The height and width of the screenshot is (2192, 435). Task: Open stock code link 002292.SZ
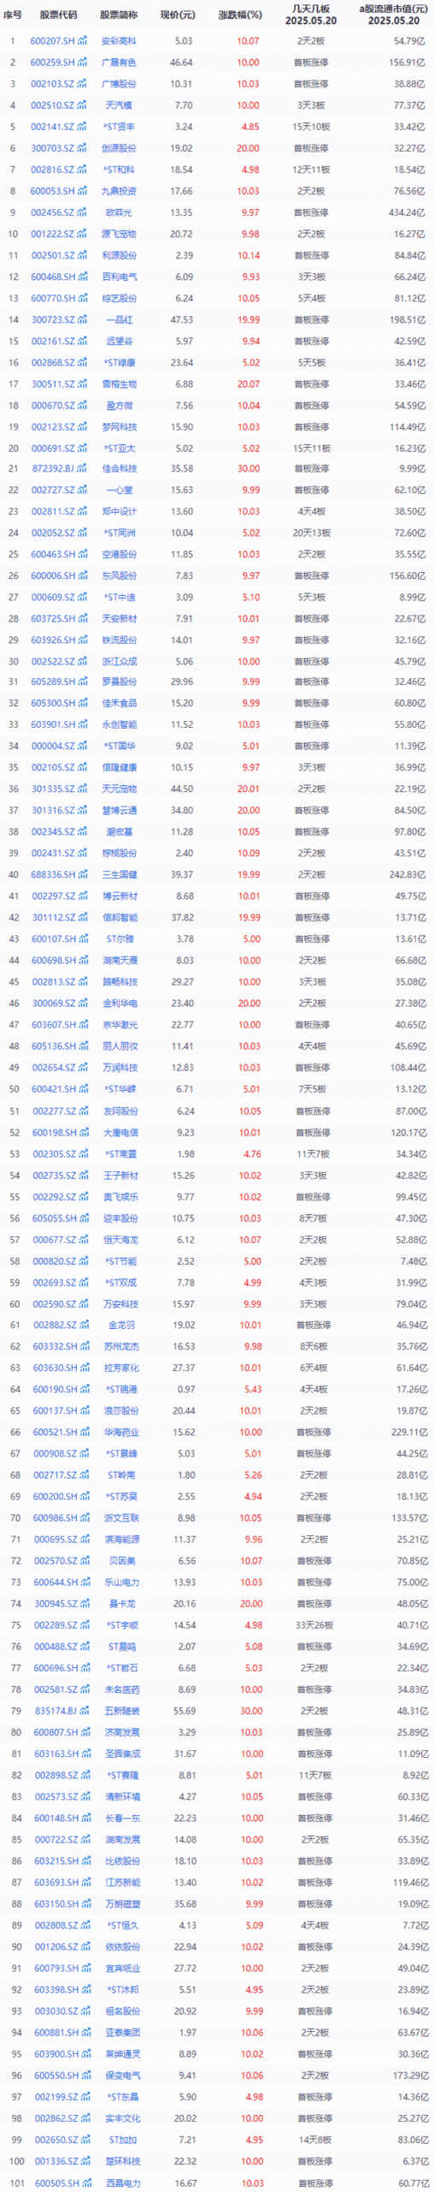[54, 1197]
